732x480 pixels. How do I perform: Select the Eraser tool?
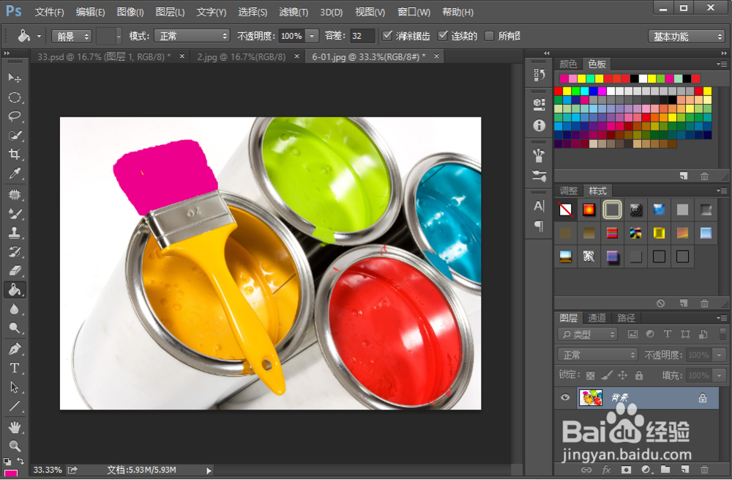pos(15,270)
